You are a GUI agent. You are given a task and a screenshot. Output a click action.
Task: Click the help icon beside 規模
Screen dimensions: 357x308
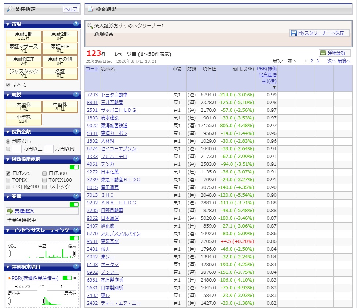tap(76, 95)
